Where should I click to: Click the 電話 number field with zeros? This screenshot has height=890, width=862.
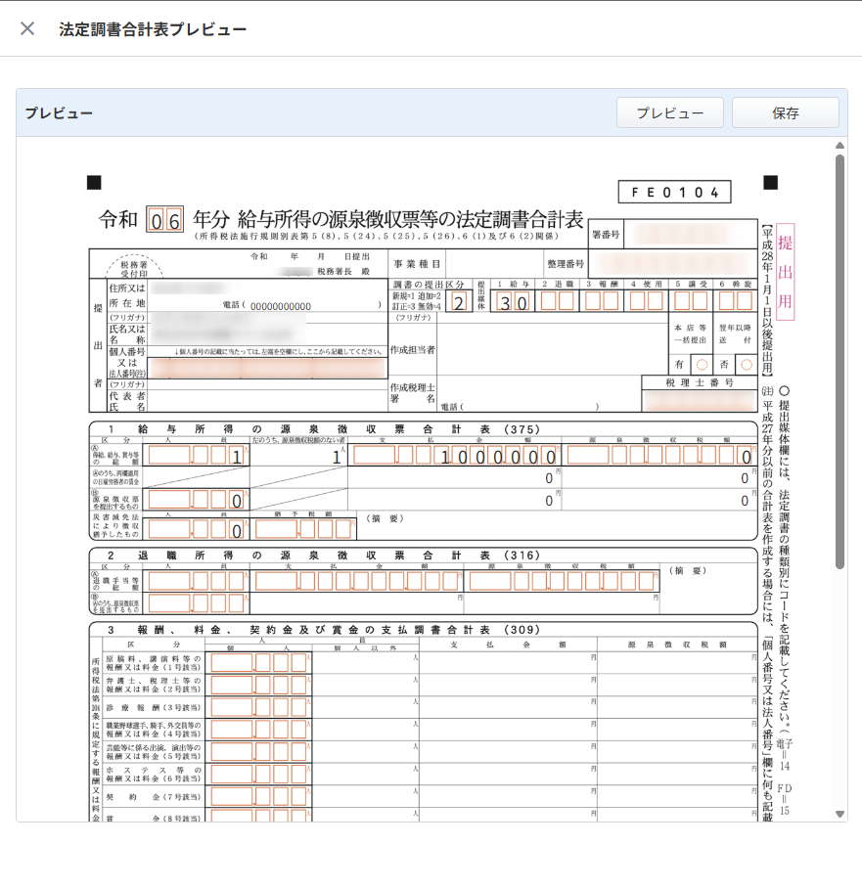pos(280,306)
